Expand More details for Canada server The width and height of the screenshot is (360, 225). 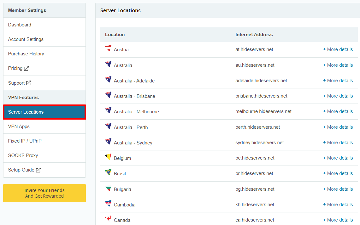pyautogui.click(x=338, y=220)
